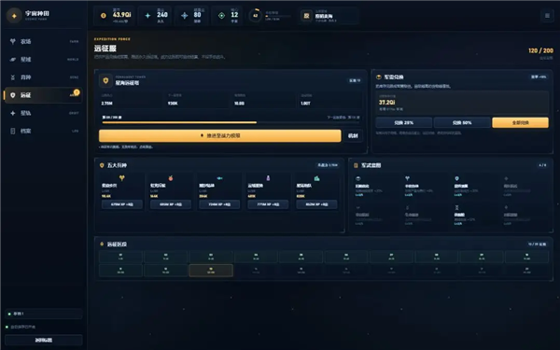Open the 农场 FARM sidebar page
Viewport: 560px width, 350px height.
tap(44, 41)
